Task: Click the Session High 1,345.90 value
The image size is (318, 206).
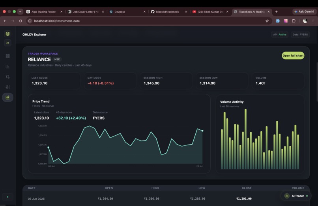Action: pyautogui.click(x=152, y=83)
